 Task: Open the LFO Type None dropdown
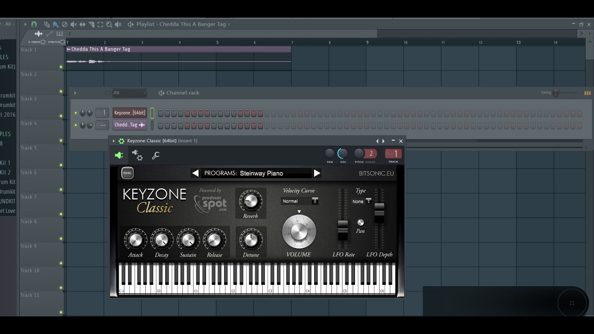pyautogui.click(x=362, y=201)
